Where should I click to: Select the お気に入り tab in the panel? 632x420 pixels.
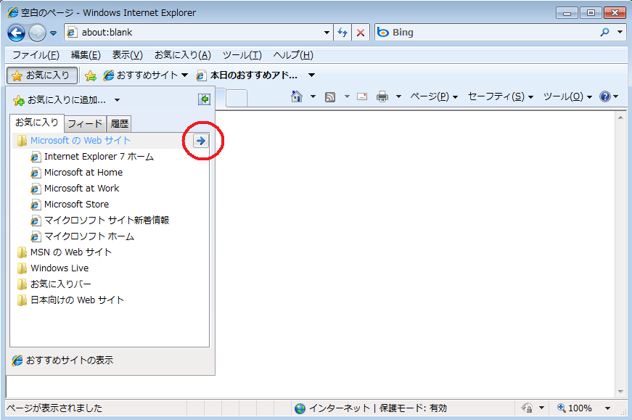(37, 123)
